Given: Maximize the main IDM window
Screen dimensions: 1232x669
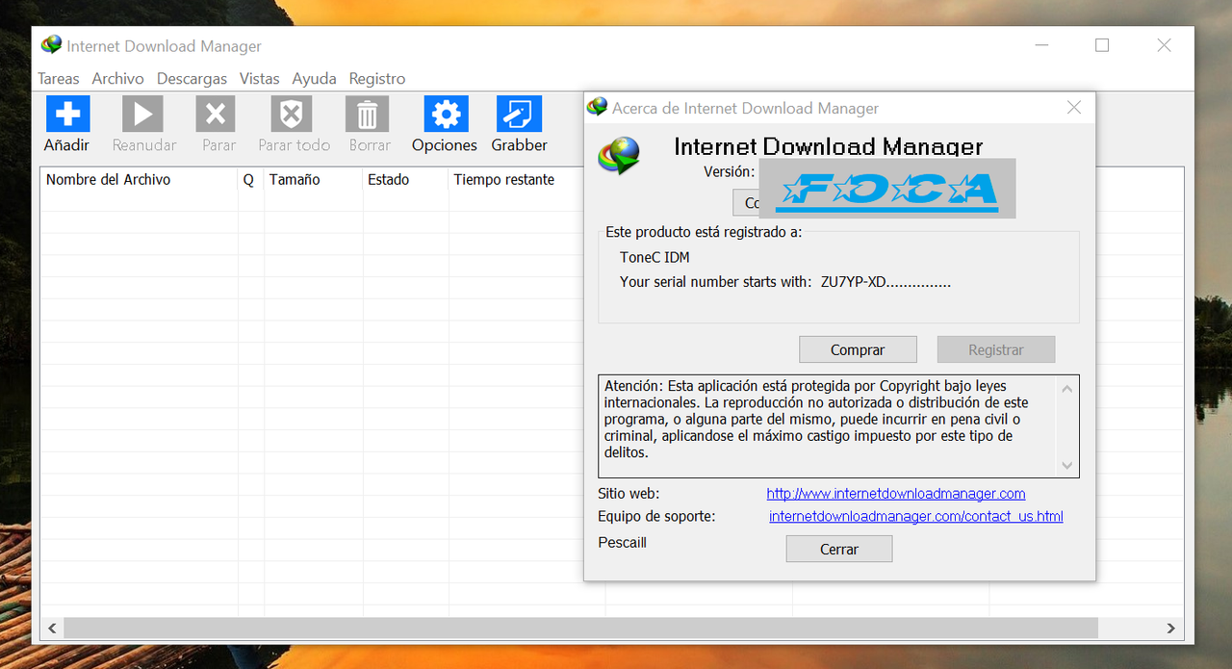Looking at the screenshot, I should (1102, 45).
